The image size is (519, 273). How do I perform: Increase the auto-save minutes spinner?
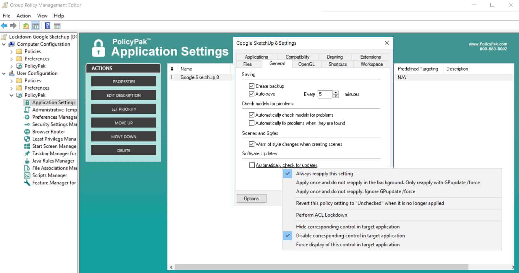336,92
